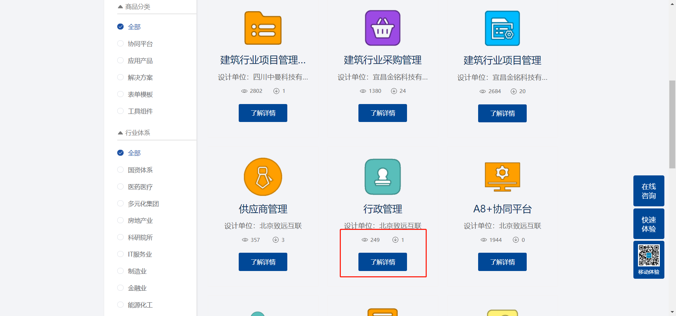Click 了解详情 under 行政管理
Viewport: 676px width, 316px height.
coord(383,262)
